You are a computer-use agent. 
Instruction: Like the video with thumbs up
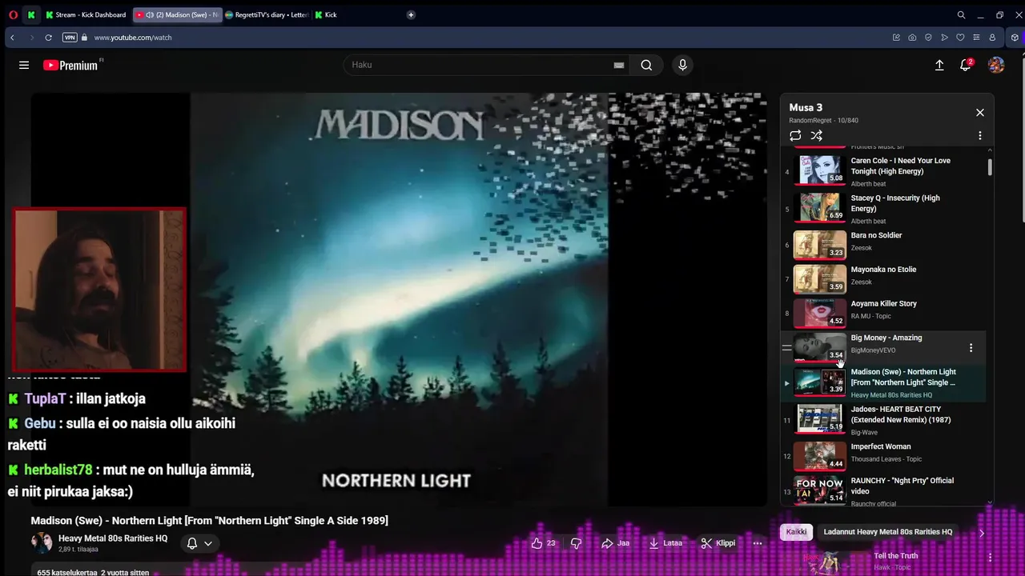543,543
